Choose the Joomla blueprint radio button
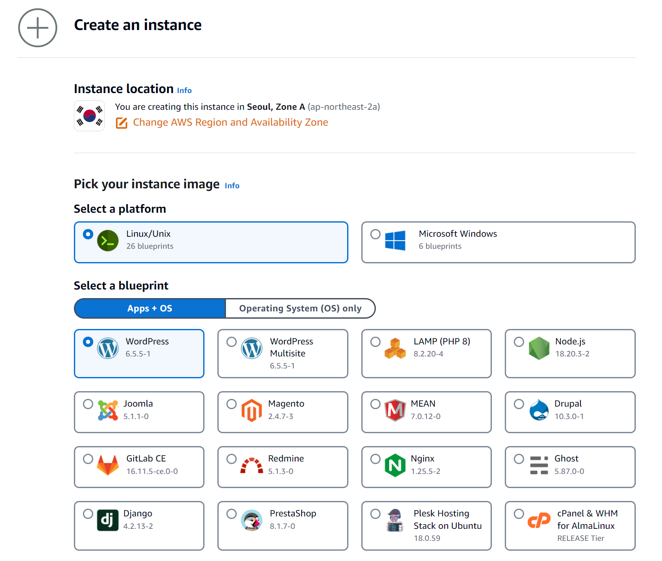Screen dimensions: 662x561 88,404
